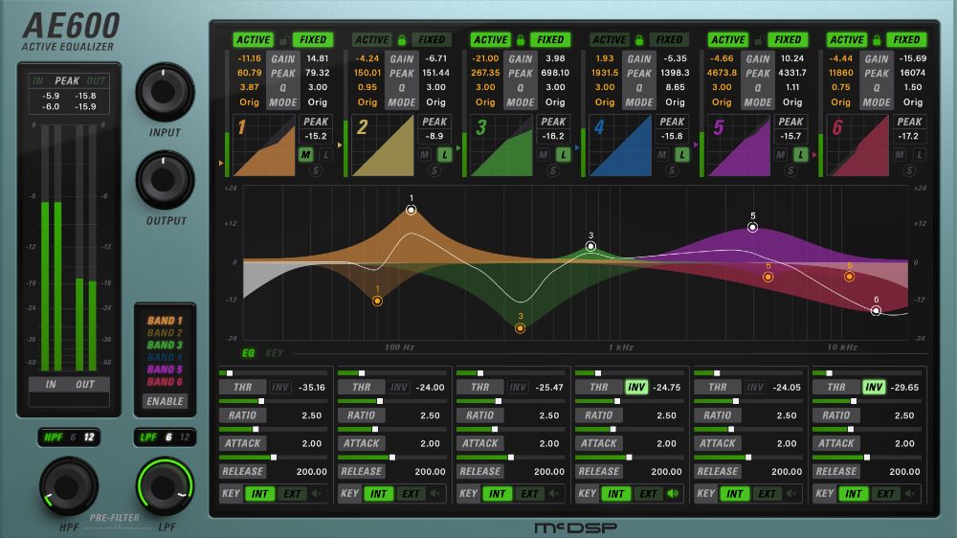Toggle band 2 ACTIVE button
957x538 pixels.
tap(372, 40)
